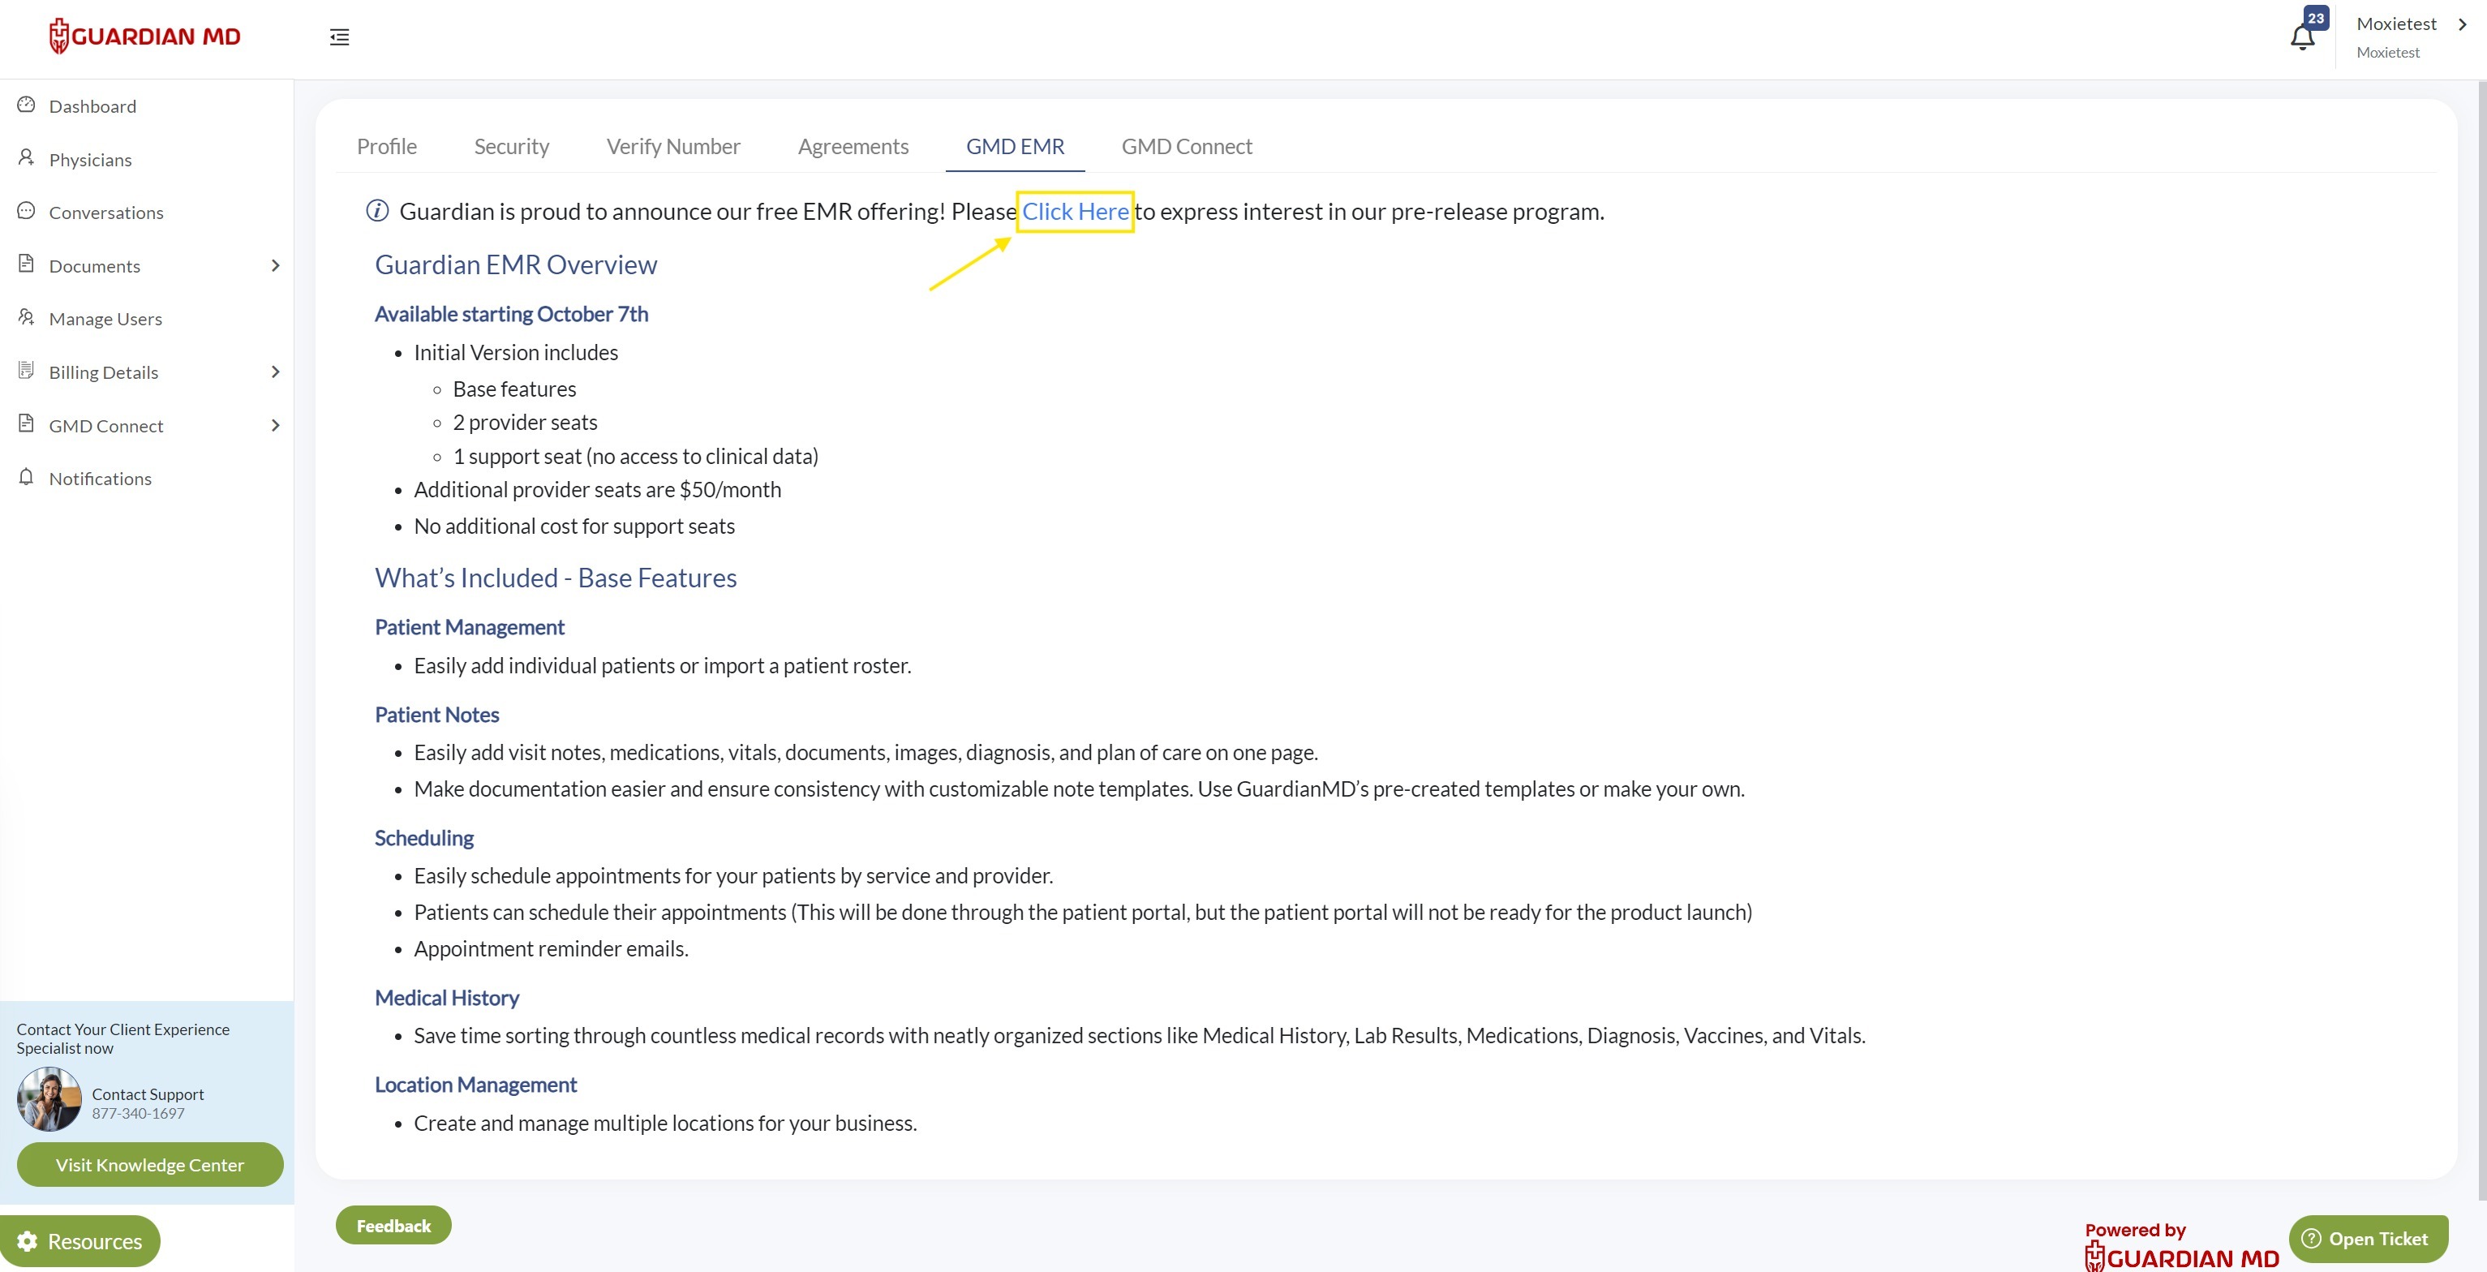The width and height of the screenshot is (2487, 1272).
Task: Expand the Billing Details chevron
Action: [x=275, y=372]
